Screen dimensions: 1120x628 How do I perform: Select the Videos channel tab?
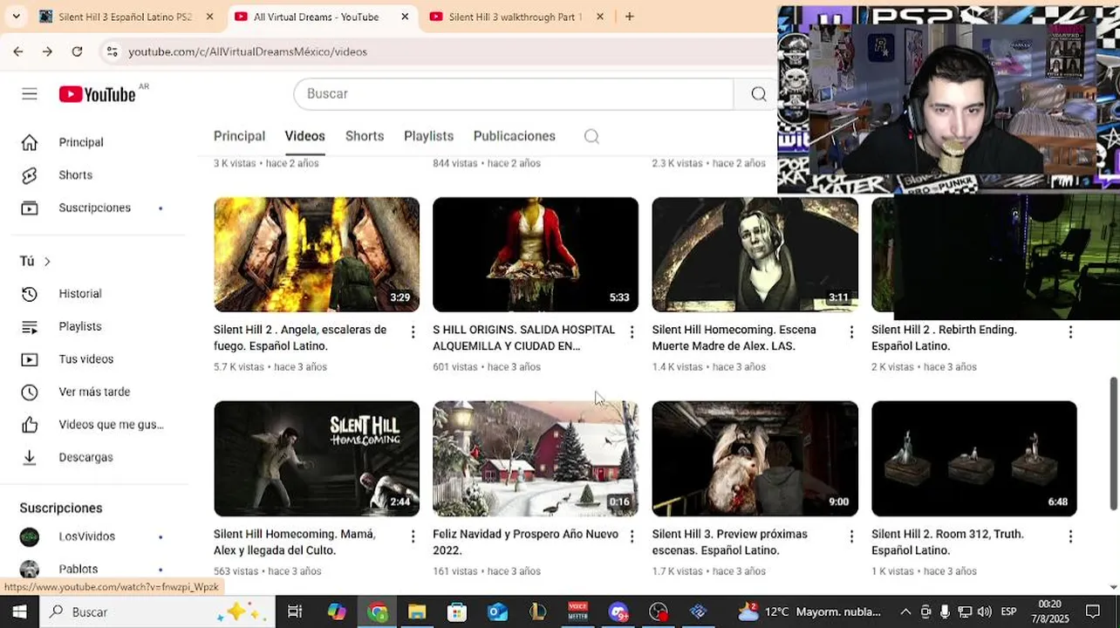coord(304,136)
